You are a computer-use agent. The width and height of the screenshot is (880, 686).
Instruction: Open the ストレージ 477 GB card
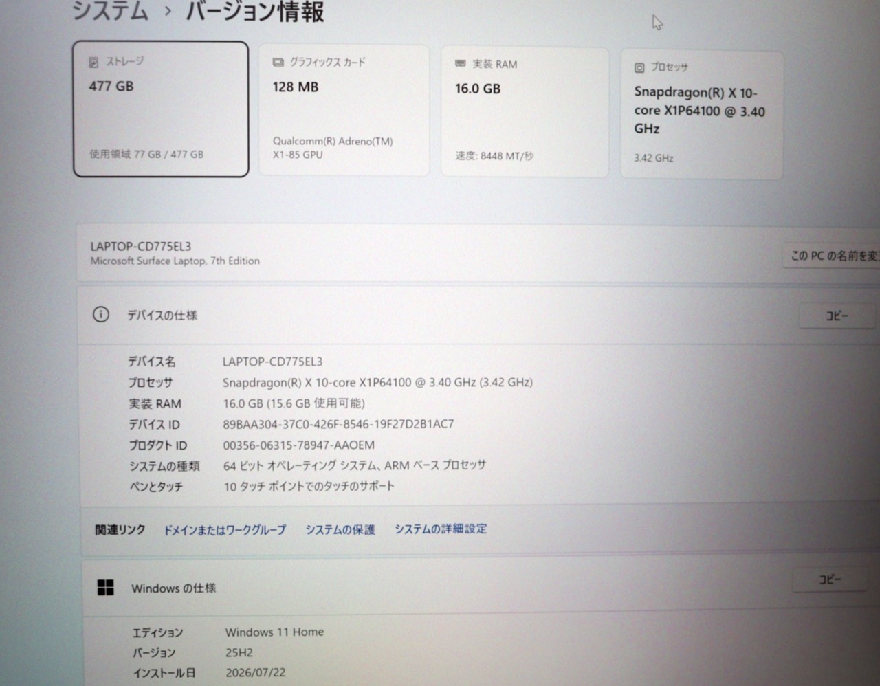[161, 109]
